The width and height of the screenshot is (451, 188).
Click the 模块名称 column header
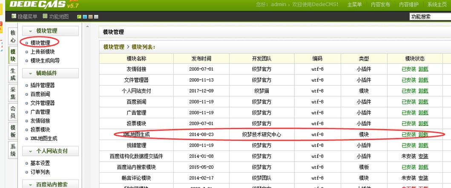137,59
